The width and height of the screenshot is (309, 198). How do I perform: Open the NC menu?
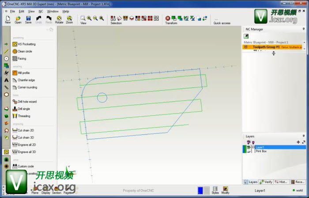click(41, 11)
